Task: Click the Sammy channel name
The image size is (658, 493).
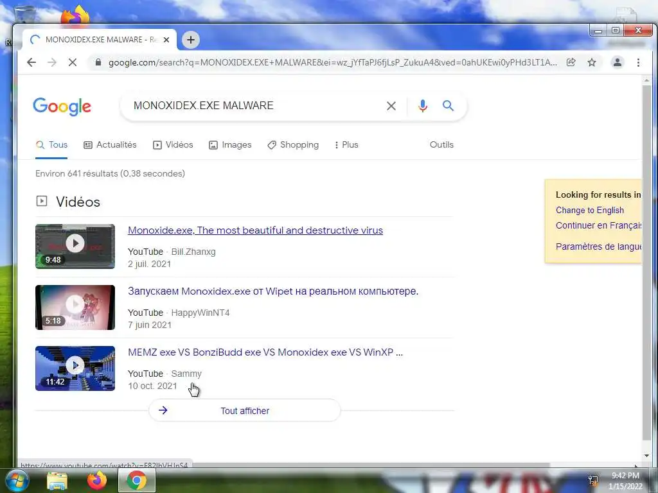Action: click(x=186, y=374)
